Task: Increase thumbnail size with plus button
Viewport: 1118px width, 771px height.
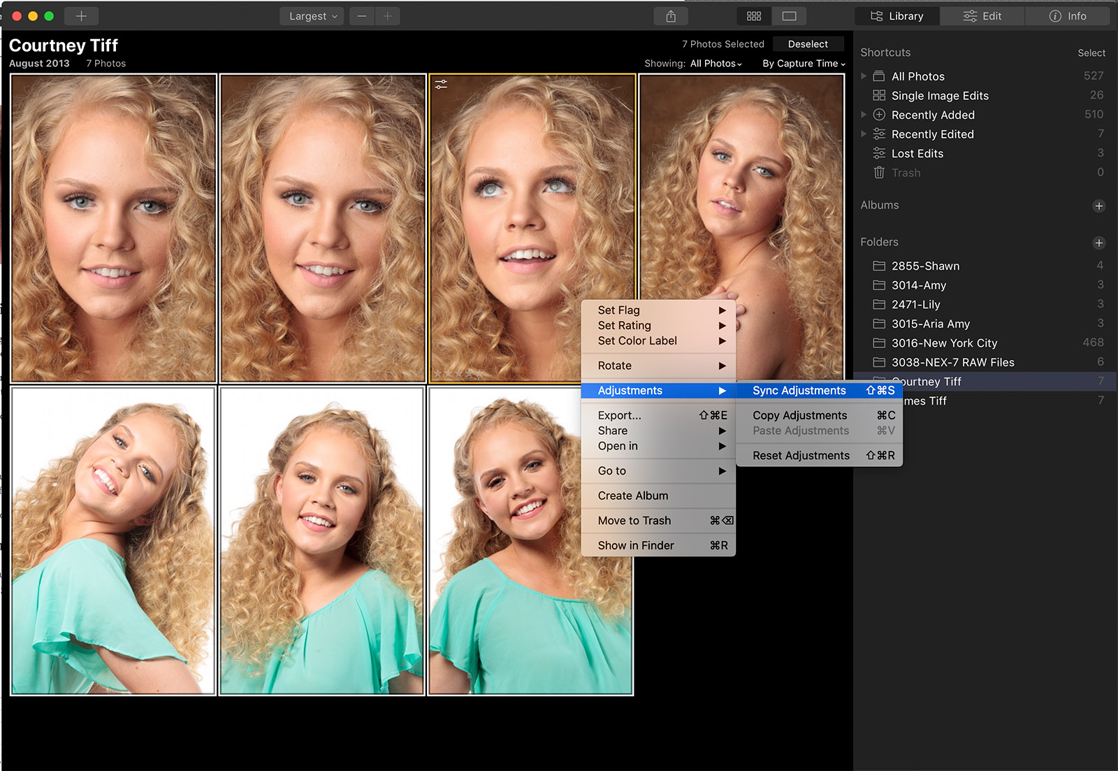Action: pyautogui.click(x=388, y=16)
